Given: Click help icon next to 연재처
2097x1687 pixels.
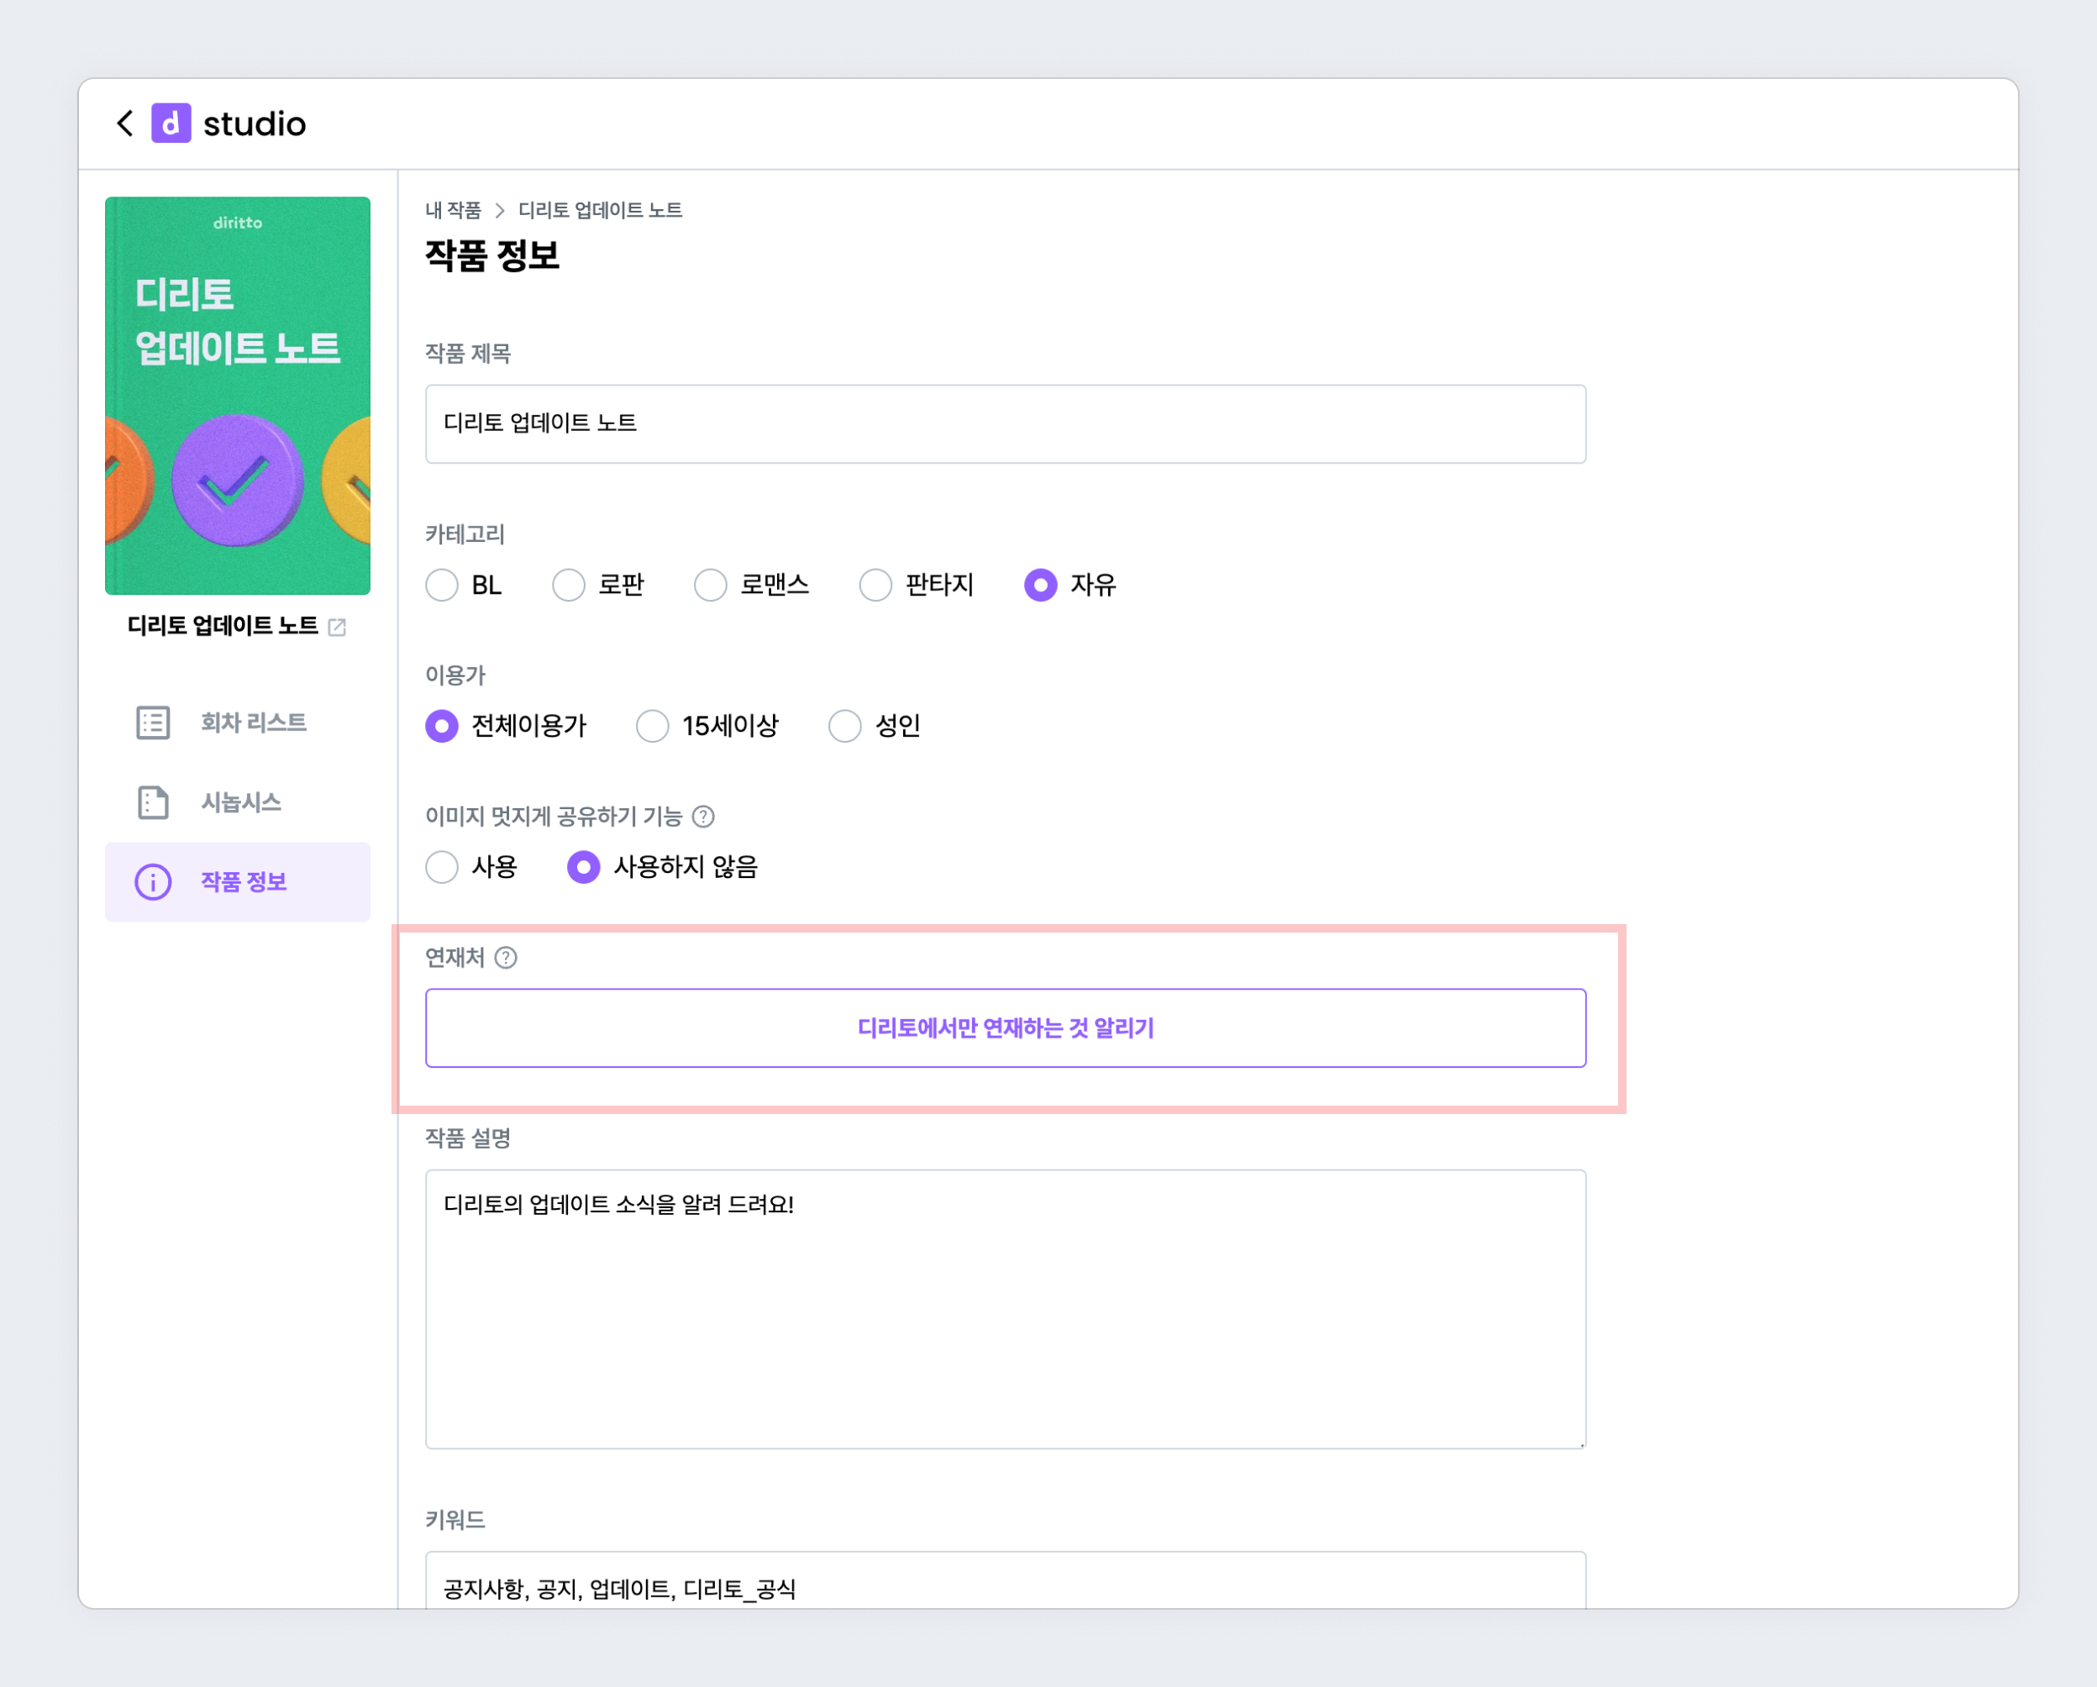Looking at the screenshot, I should coord(506,957).
